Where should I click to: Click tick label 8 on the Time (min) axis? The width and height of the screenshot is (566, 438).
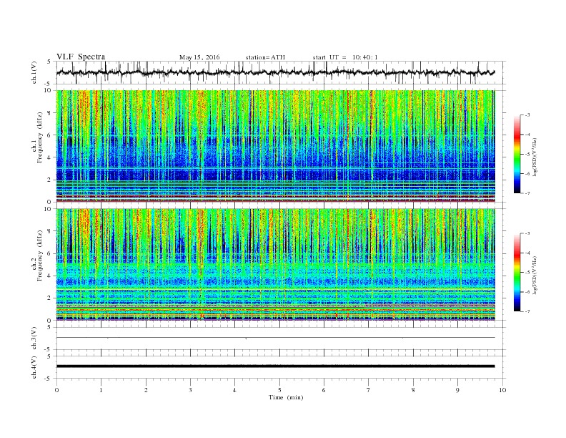coord(413,390)
